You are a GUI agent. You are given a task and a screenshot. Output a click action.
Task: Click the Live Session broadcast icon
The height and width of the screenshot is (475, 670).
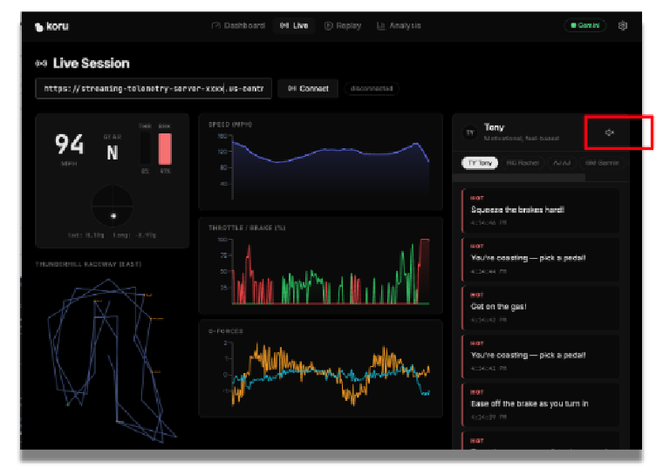point(41,64)
